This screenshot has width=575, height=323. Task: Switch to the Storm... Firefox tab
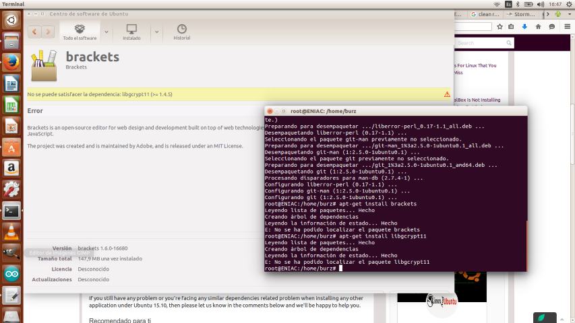(x=520, y=14)
